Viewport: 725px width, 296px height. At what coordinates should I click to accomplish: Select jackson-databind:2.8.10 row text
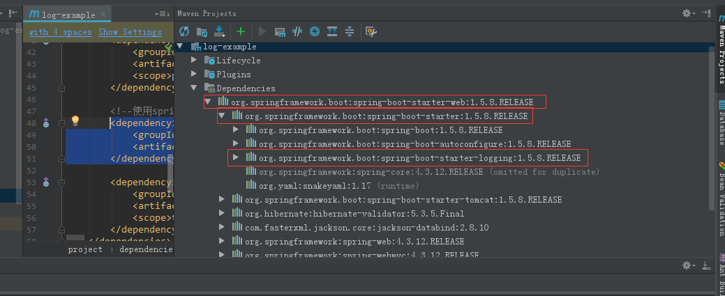pos(366,228)
